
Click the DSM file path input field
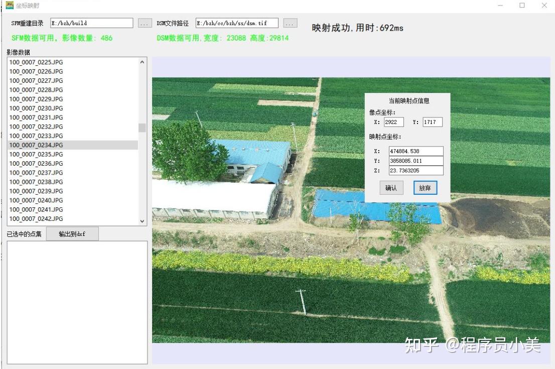tap(237, 23)
